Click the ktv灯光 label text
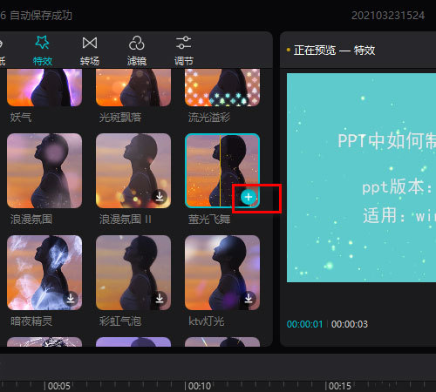The height and width of the screenshot is (392, 436). pyautogui.click(x=207, y=321)
